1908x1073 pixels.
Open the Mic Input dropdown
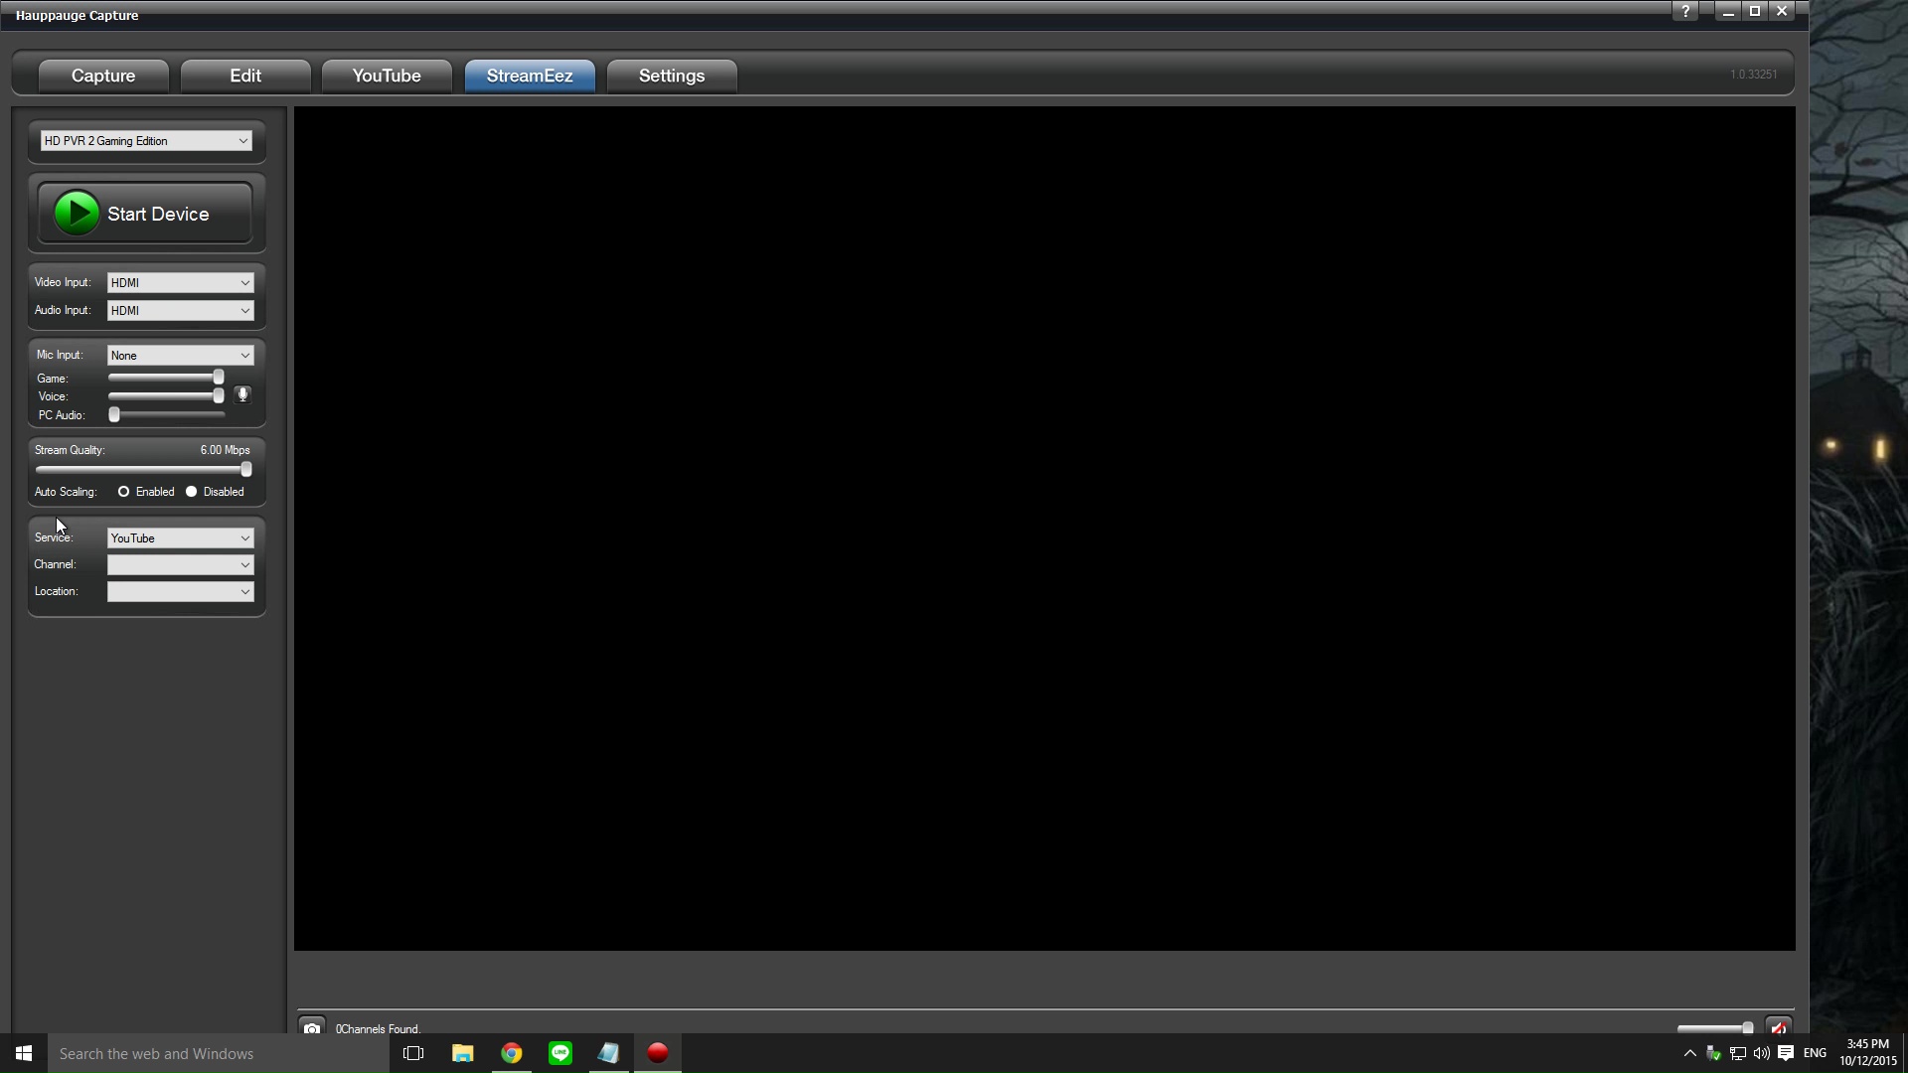(180, 356)
